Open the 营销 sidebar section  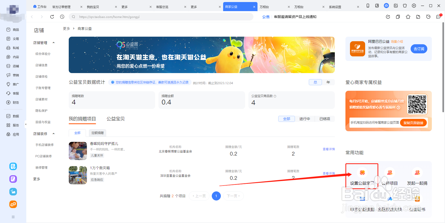(13, 75)
